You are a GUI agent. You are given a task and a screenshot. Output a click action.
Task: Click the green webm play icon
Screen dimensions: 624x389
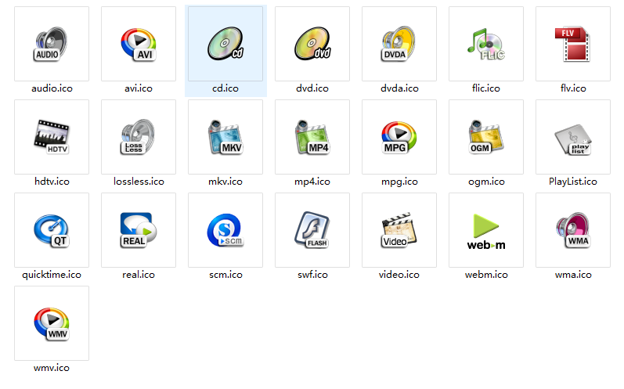(x=486, y=232)
